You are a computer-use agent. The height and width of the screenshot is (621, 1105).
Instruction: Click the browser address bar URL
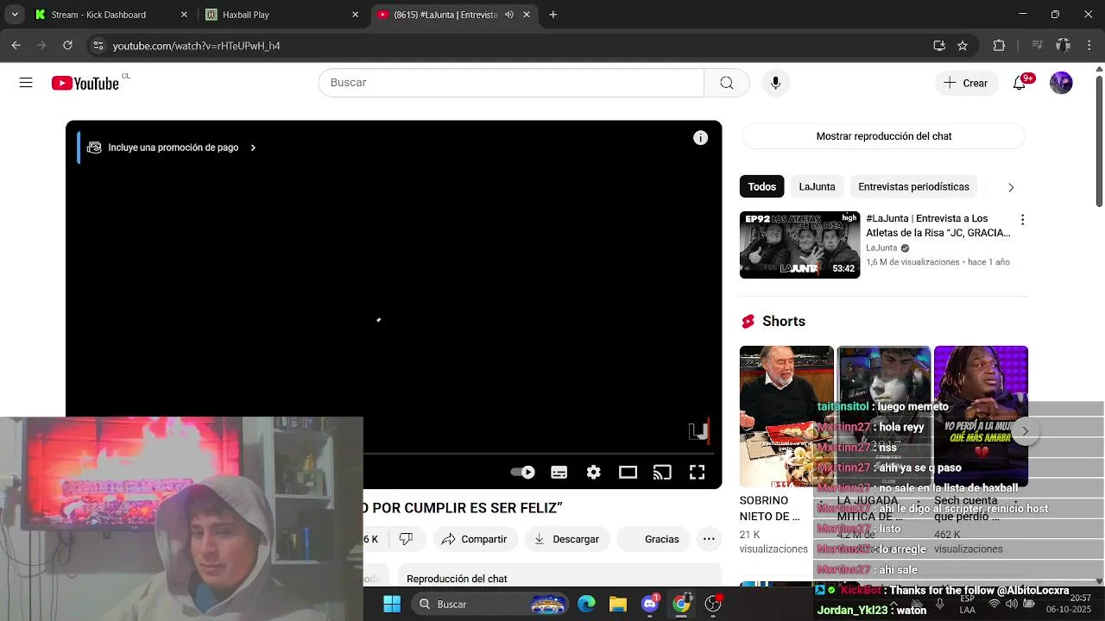pyautogui.click(x=196, y=46)
